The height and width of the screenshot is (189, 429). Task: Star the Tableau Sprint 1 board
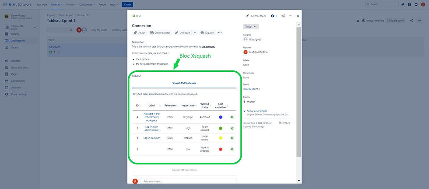[358, 21]
